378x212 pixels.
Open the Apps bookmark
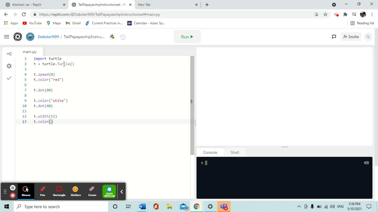pos(11,23)
